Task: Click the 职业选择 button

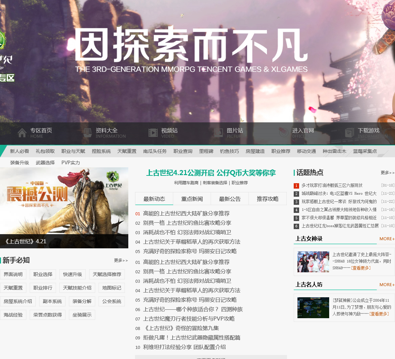Action: (x=43, y=274)
